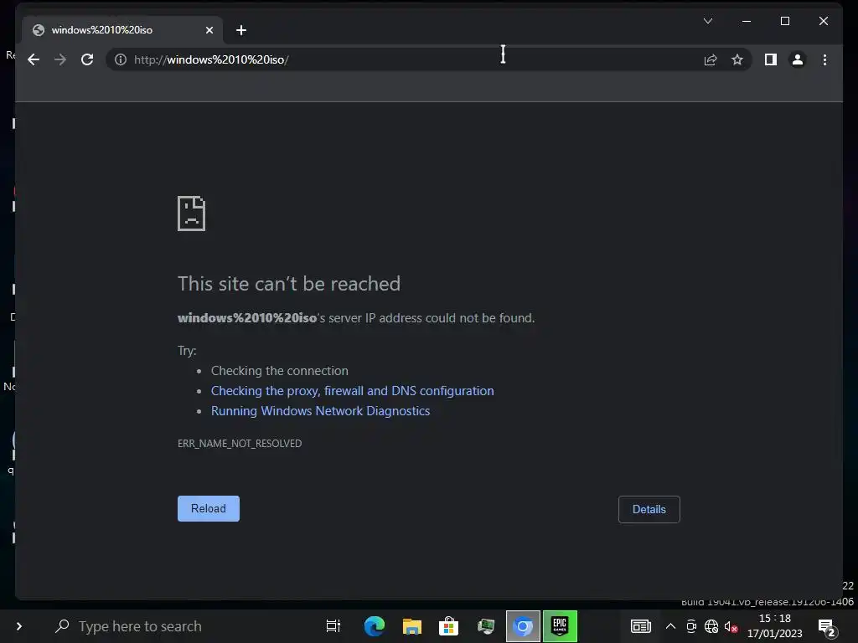Viewport: 858px width, 643px height.
Task: Click the blue Reload button
Action: point(209,508)
